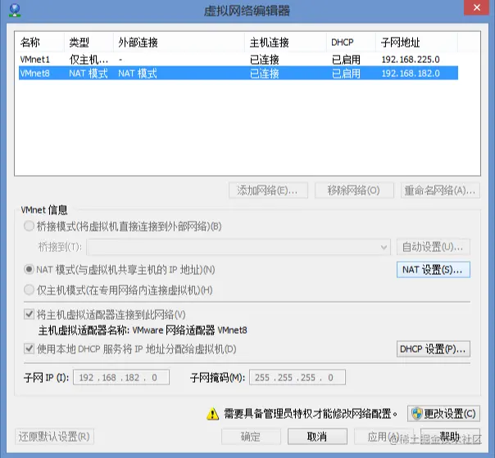
Task: Click the 帮助 button
Action: point(450,437)
